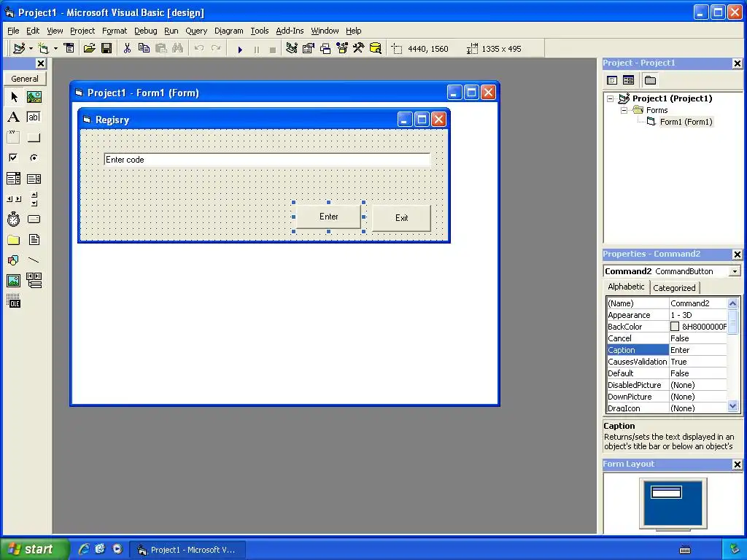Select the ListBox control tool

point(34,179)
